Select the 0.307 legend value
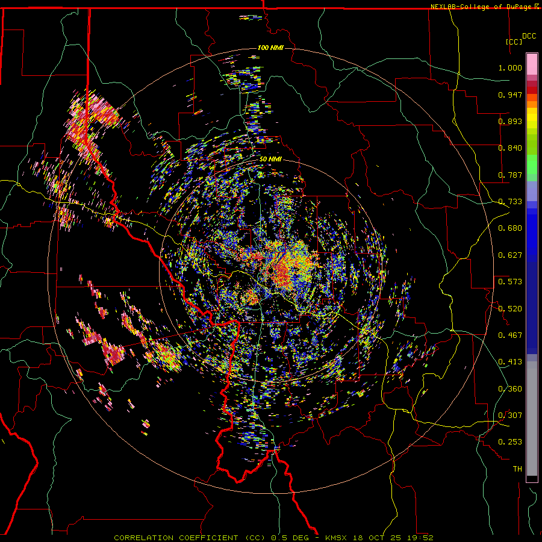This screenshot has width=542, height=542. click(510, 416)
